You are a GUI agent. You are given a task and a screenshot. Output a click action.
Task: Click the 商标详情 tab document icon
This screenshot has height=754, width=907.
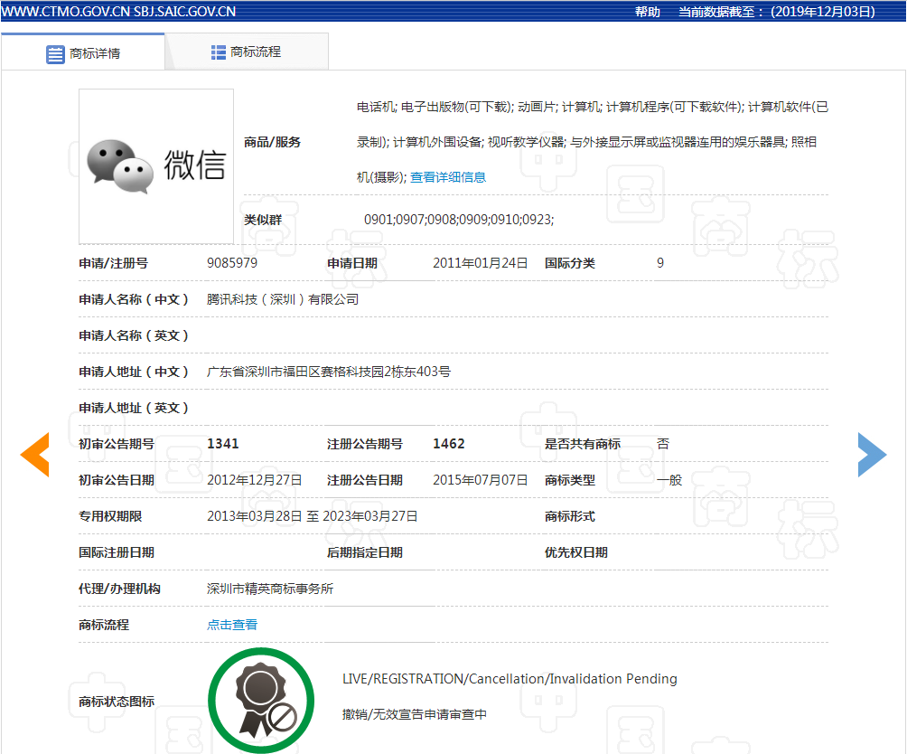coord(55,54)
